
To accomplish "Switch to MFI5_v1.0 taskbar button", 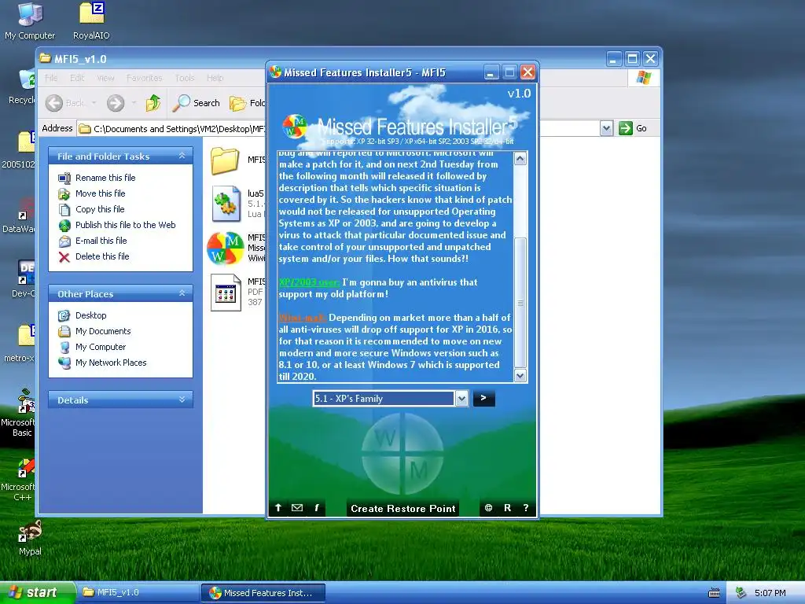I will click(x=138, y=593).
